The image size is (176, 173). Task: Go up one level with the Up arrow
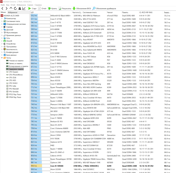point(11,8)
